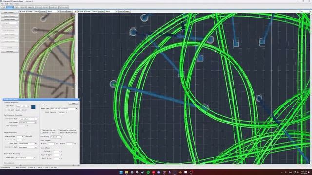Open Settings gear icon on the taskbar
This screenshot has width=312, height=175.
coord(132,172)
